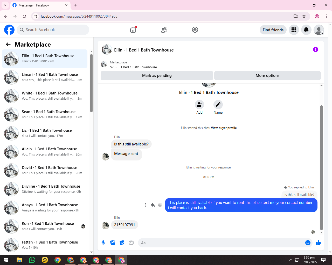332x265 pixels.
Task: Select the Ellin conversation in the list
Action: (45, 58)
